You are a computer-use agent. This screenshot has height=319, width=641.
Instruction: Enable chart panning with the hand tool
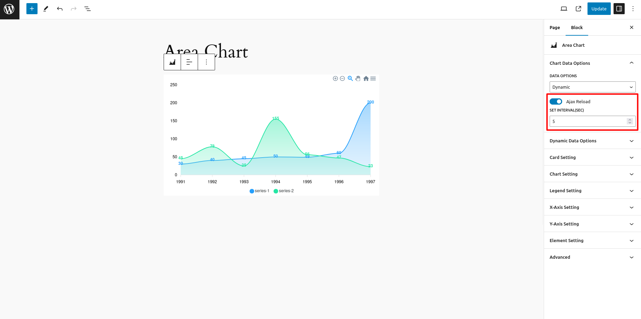click(x=358, y=78)
